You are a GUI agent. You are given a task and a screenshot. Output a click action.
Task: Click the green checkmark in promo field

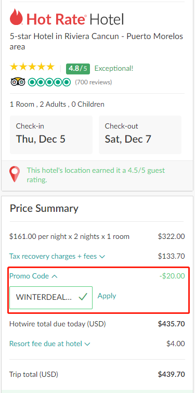pyautogui.click(x=83, y=297)
